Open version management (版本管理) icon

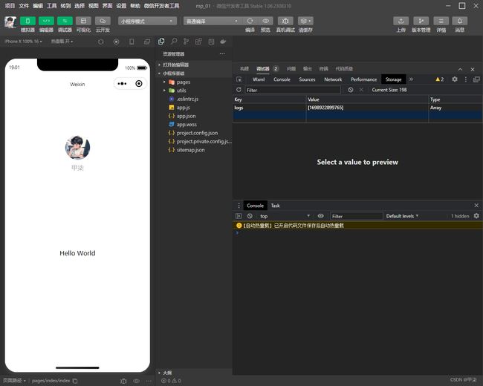point(421,21)
